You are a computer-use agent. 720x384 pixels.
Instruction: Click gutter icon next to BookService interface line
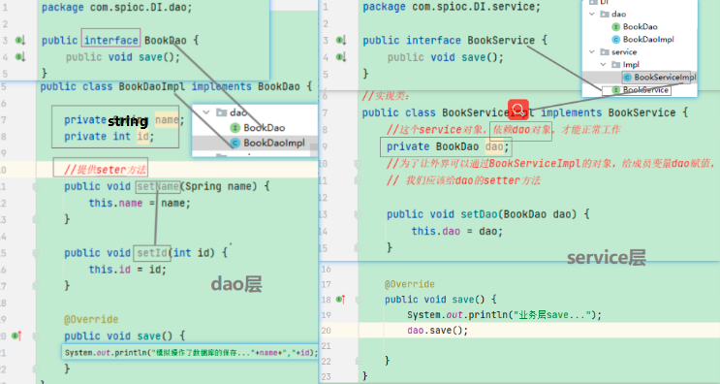[x=341, y=41]
